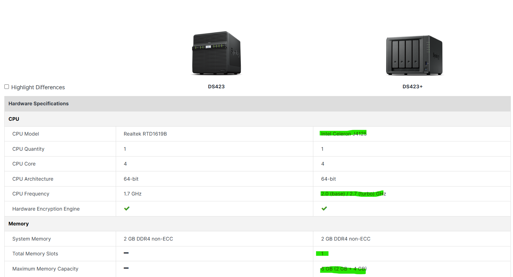513x277 pixels.
Task: Select DS423+ CPU Quantity value 1
Action: 322,149
